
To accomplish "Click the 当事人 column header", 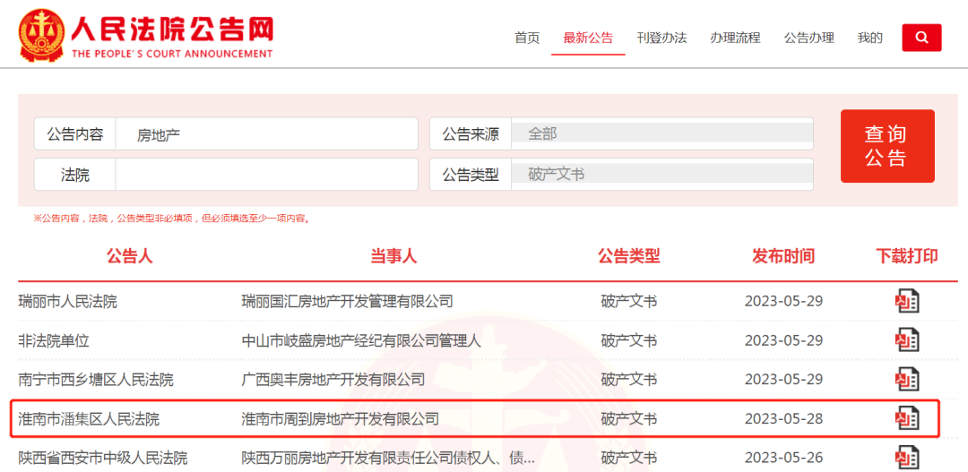I will (393, 256).
